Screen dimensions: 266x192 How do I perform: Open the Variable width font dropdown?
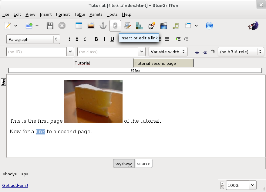tap(168, 52)
